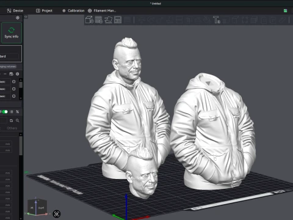Viewport: 293px width, 220px height.
Task: Click the save process preset icon
Action: pyautogui.click(x=12, y=120)
